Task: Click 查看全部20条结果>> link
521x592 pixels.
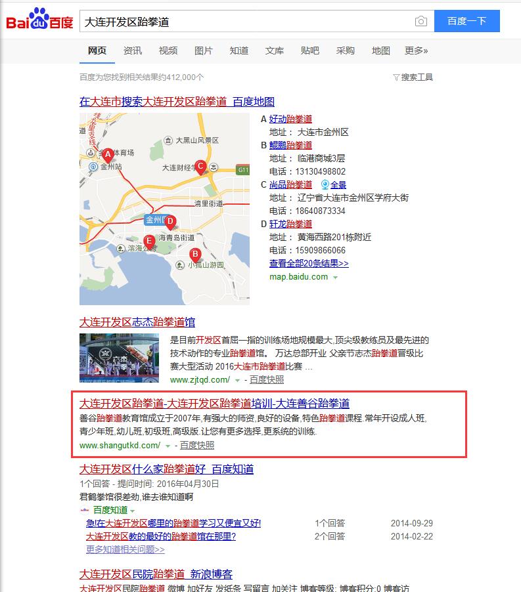Action: click(309, 264)
